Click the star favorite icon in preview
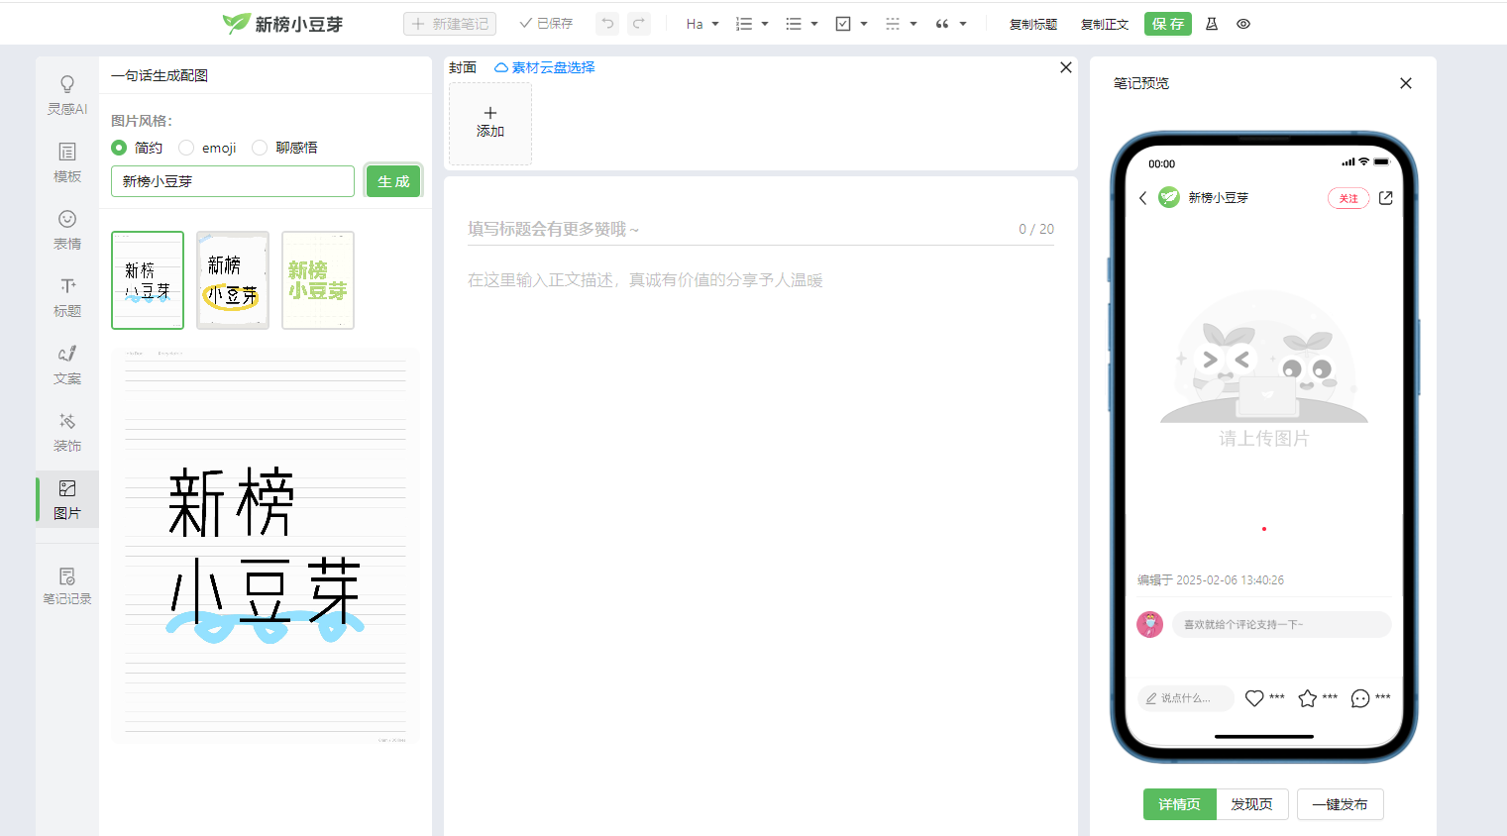This screenshot has height=836, width=1507. 1308,698
